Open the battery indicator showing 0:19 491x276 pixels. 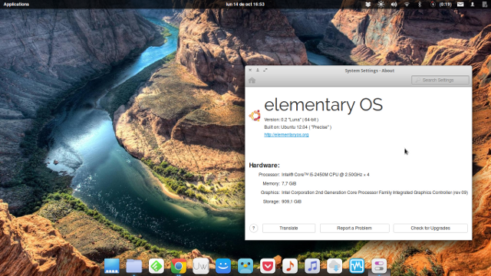click(x=441, y=5)
